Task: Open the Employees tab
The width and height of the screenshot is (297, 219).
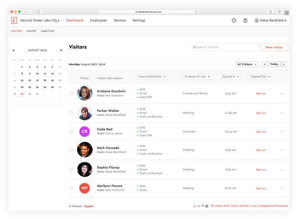Action: click(x=98, y=20)
